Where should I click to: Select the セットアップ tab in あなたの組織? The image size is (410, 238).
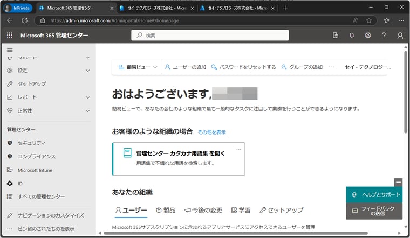(x=282, y=210)
